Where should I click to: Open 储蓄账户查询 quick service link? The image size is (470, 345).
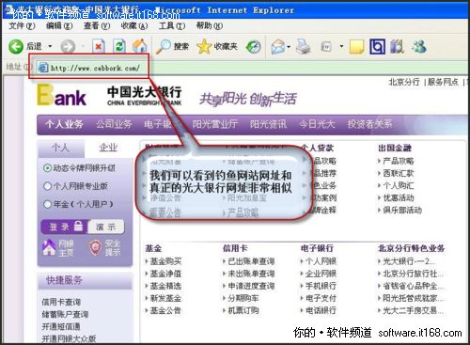[x=65, y=314]
